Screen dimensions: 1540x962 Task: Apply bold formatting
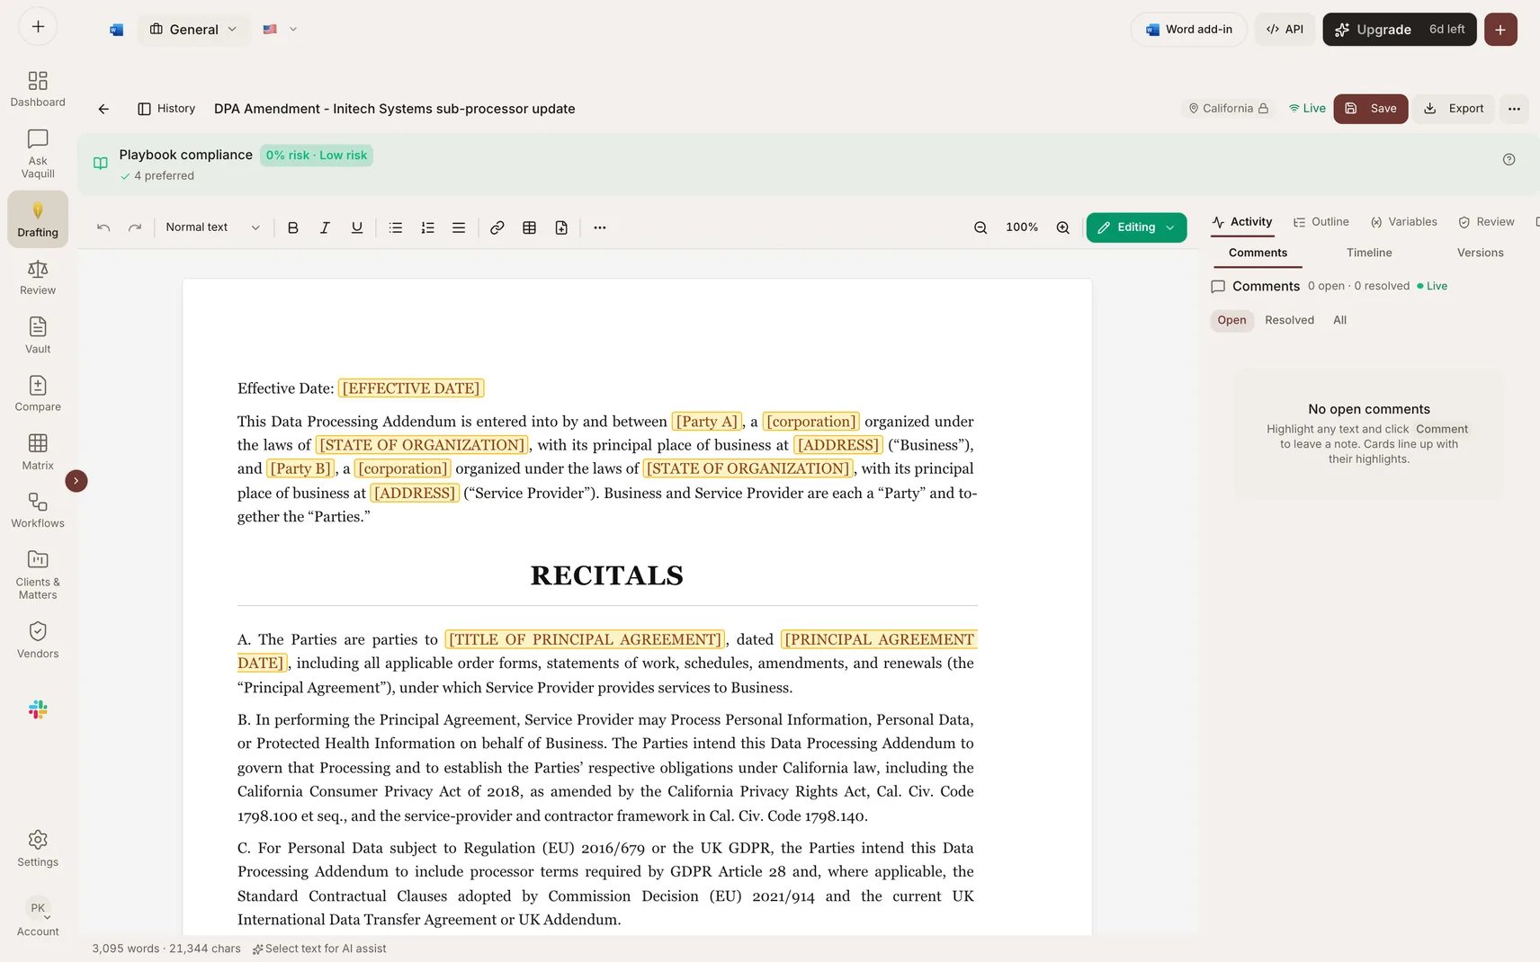tap(292, 227)
